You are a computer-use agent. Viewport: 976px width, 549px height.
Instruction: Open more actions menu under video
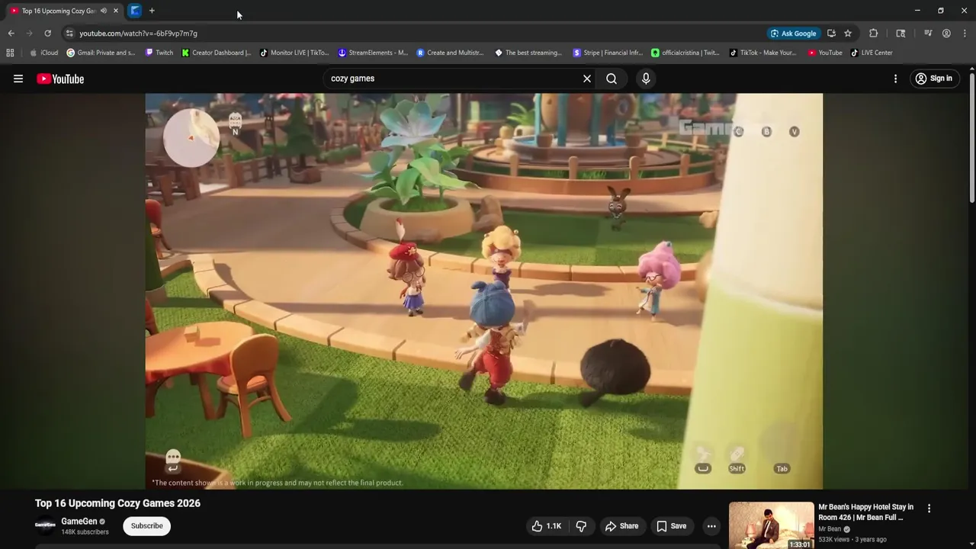point(711,526)
